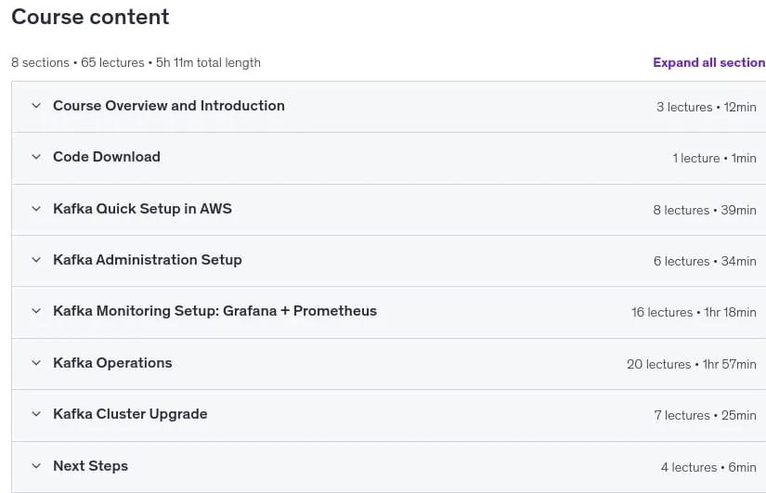The image size is (766, 493).
Task: Select the Kafka Operations section title
Action: (x=112, y=363)
